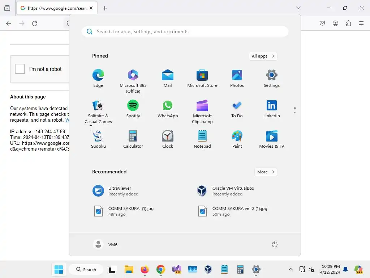Image resolution: width=370 pixels, height=278 pixels.
Task: Open Microsoft Clipchamp
Action: [x=202, y=112]
